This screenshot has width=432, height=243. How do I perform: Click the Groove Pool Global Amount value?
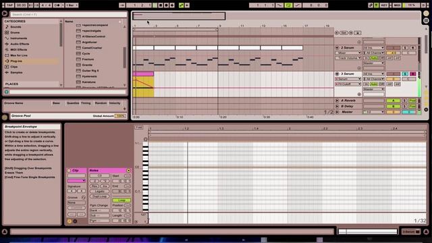point(120,116)
